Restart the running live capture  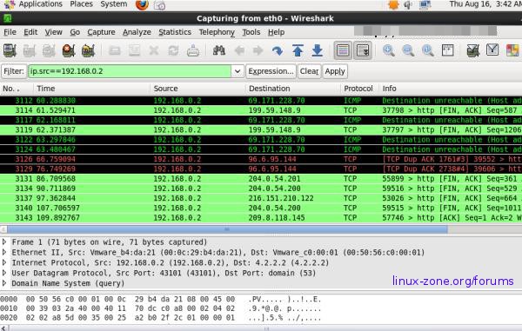point(88,51)
